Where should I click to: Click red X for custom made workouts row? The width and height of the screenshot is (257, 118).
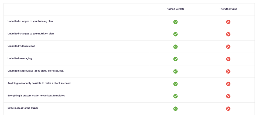pos(228,96)
